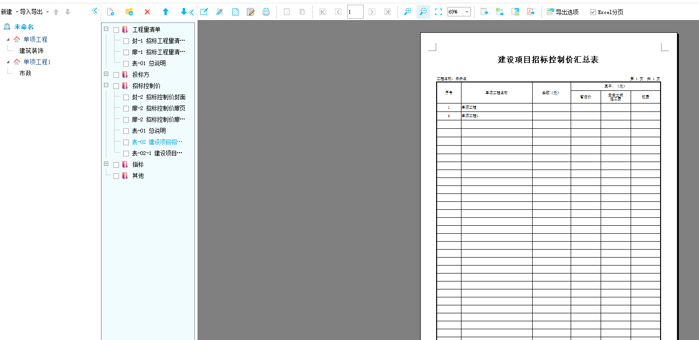
Task: Go to the last page
Action: pyautogui.click(x=387, y=12)
